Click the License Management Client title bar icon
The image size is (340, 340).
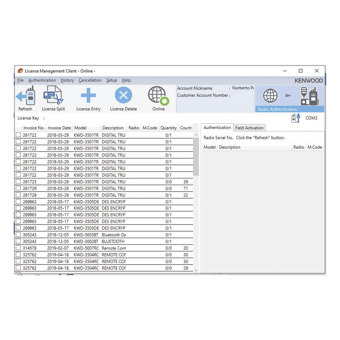[x=20, y=71]
